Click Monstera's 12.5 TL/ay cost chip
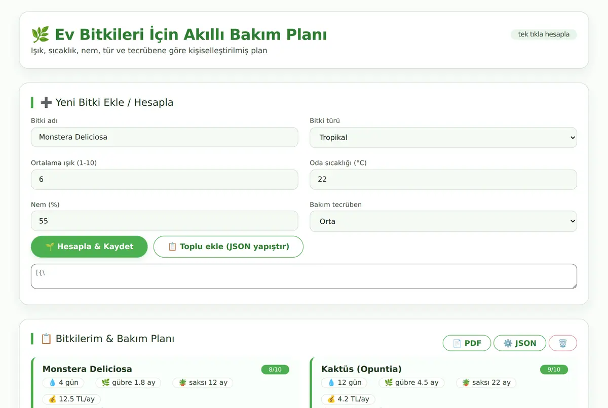The width and height of the screenshot is (608, 408). [x=71, y=399]
